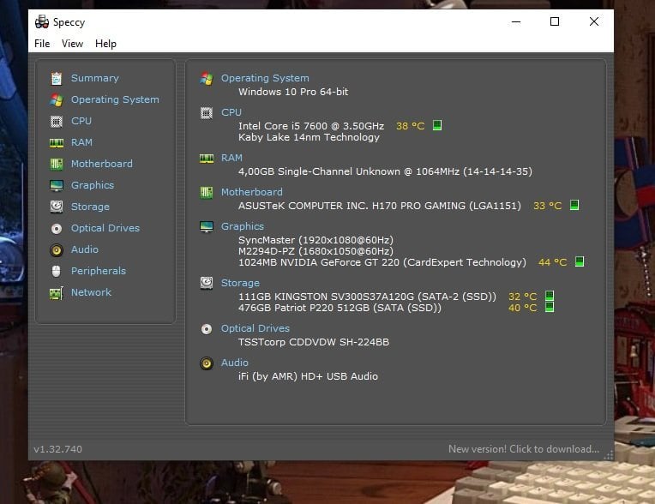
Task: Click the CPU temperature 38 °C value
Action: (x=410, y=126)
